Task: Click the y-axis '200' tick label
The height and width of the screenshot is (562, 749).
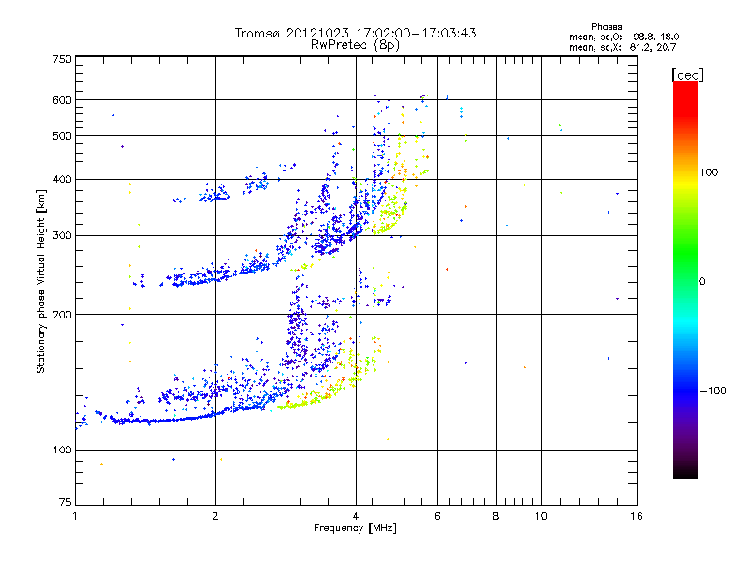Action: point(62,315)
